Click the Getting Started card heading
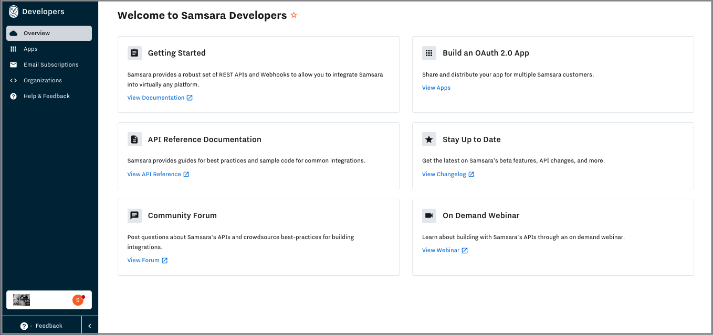Screen dimensions: 713x335 coord(177,53)
